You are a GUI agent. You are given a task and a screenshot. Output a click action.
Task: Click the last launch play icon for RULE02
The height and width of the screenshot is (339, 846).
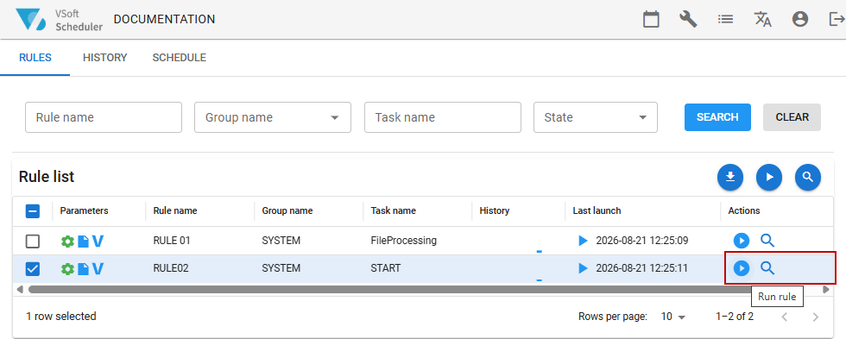coord(583,268)
